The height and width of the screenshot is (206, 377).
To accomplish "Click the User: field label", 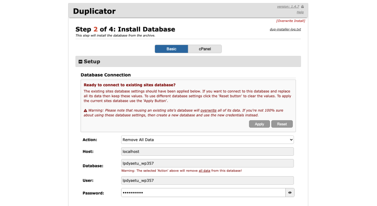I will pos(88,181).
